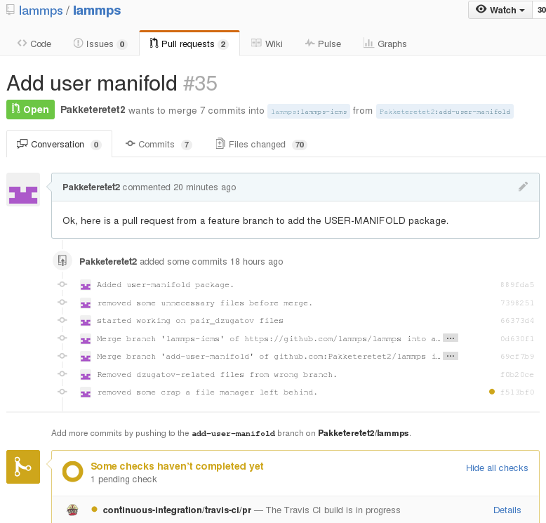Open Details for Travis CI build
Screen dimensions: 546x523
(x=507, y=510)
